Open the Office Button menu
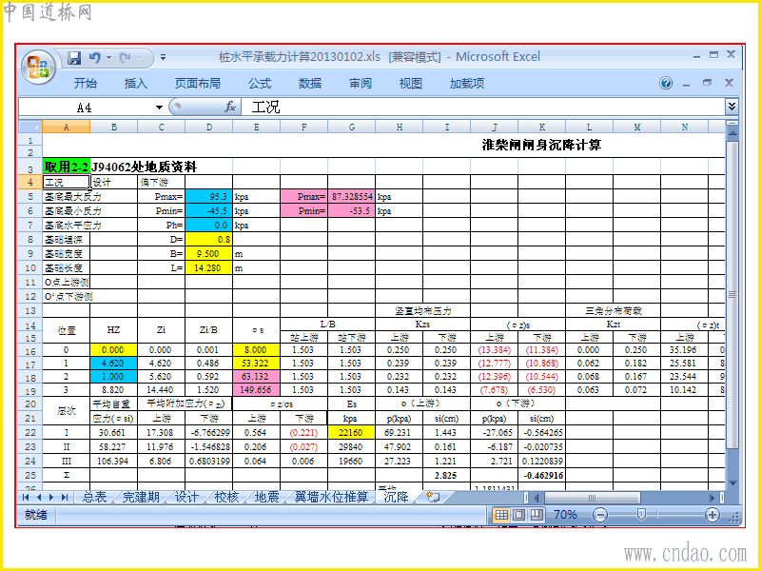This screenshot has width=761, height=571. [38, 67]
